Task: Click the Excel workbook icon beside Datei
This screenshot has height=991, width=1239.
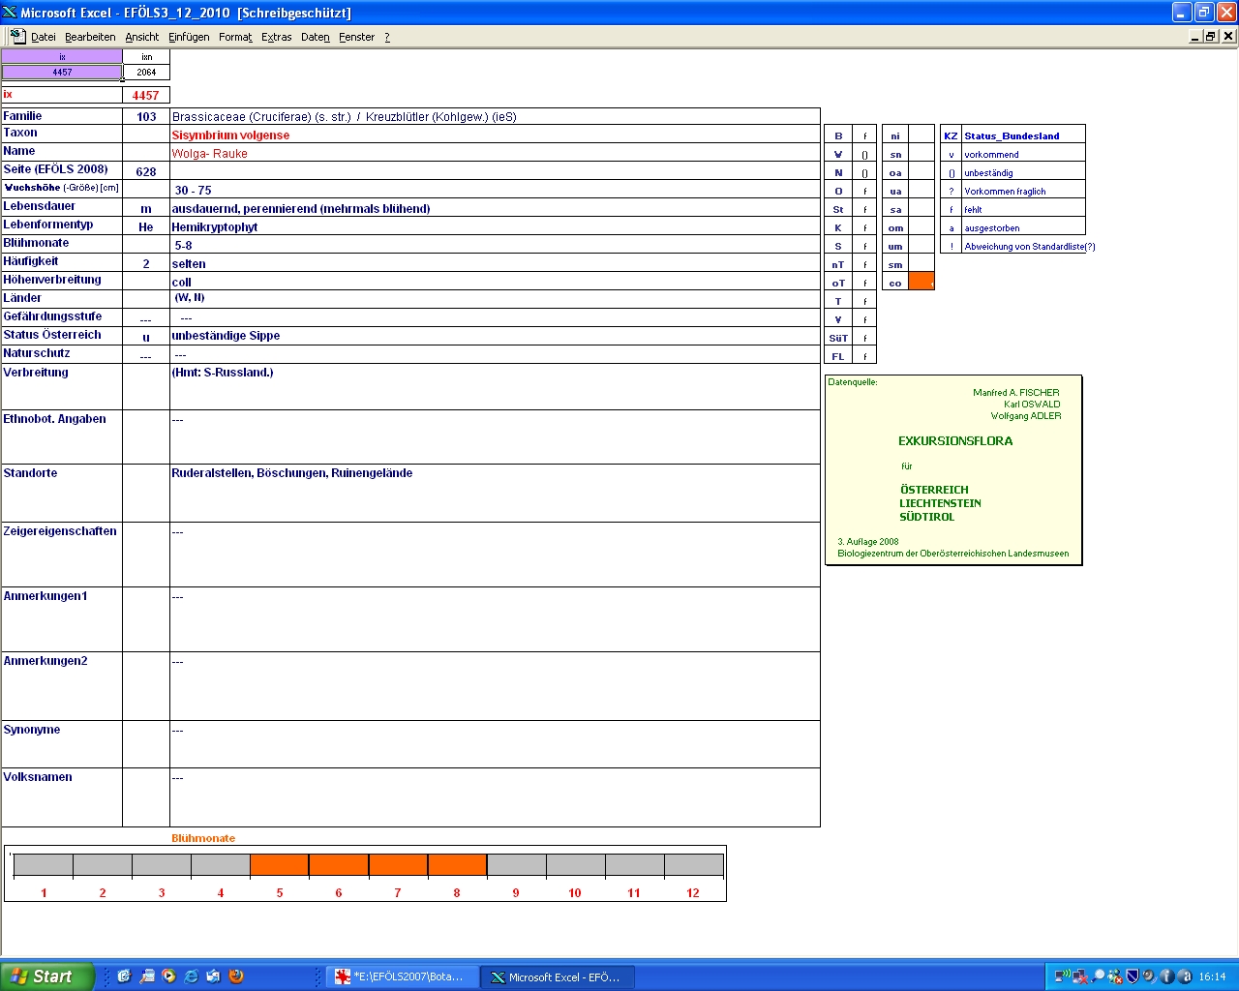Action: [x=17, y=36]
